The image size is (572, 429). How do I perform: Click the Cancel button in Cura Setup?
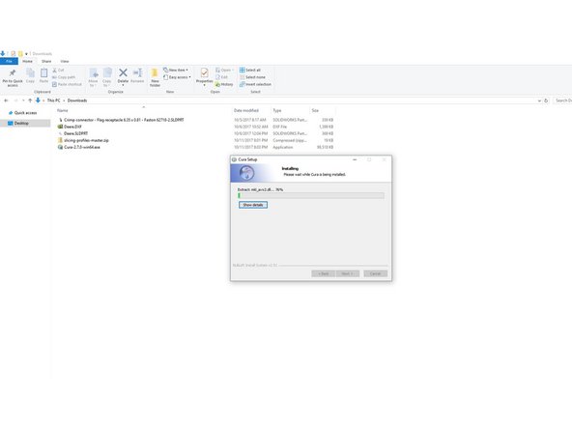[375, 273]
